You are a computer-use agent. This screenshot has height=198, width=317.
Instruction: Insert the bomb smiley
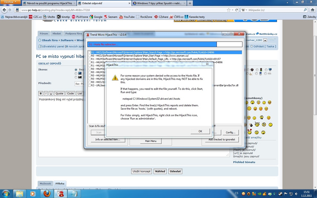coord(251,125)
